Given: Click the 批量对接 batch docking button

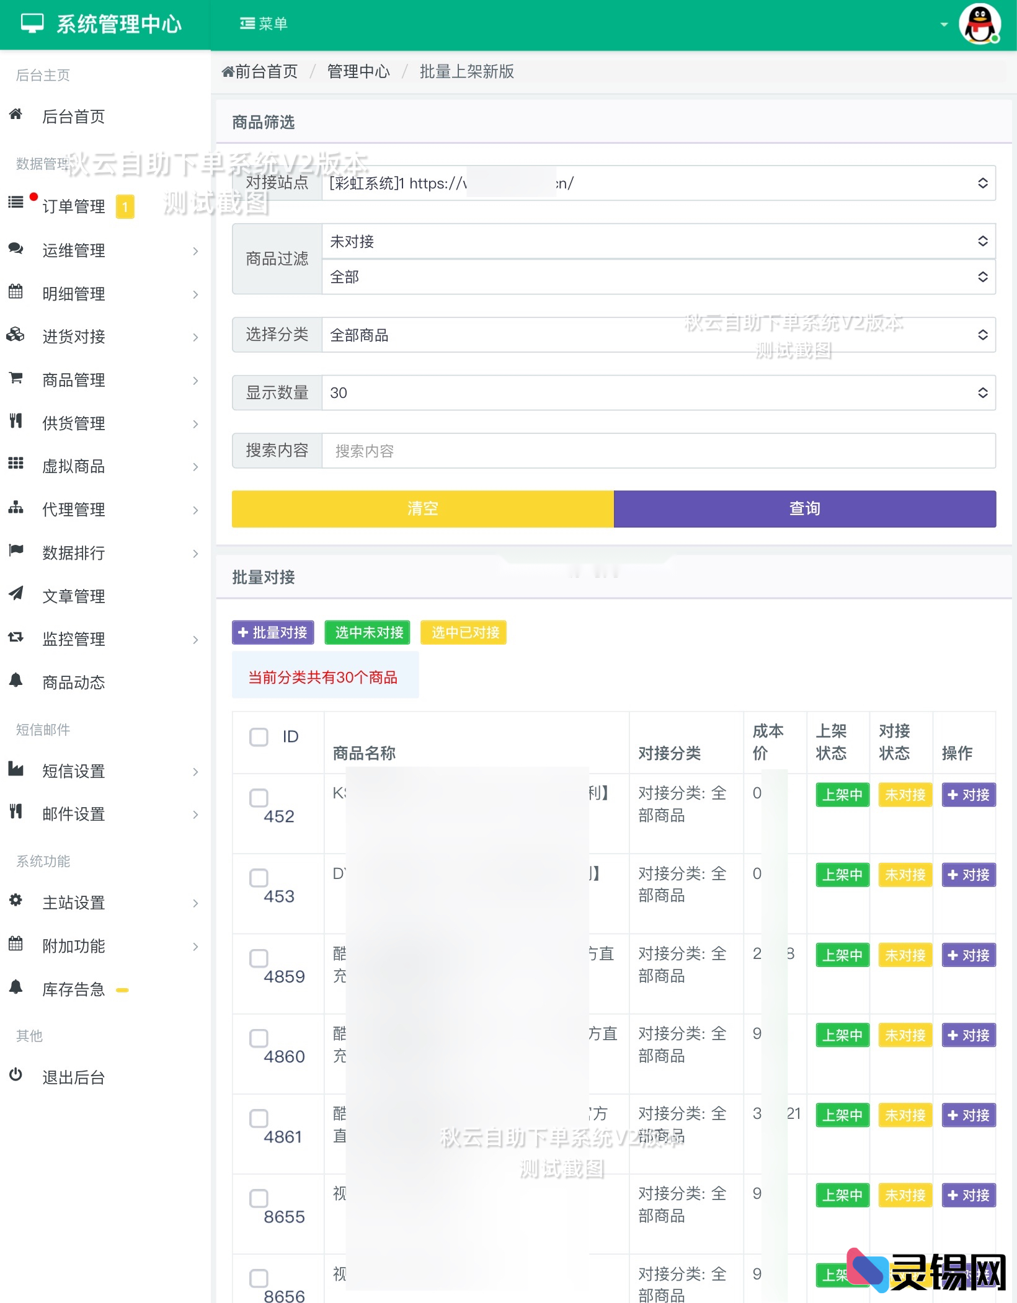Looking at the screenshot, I should click(272, 632).
